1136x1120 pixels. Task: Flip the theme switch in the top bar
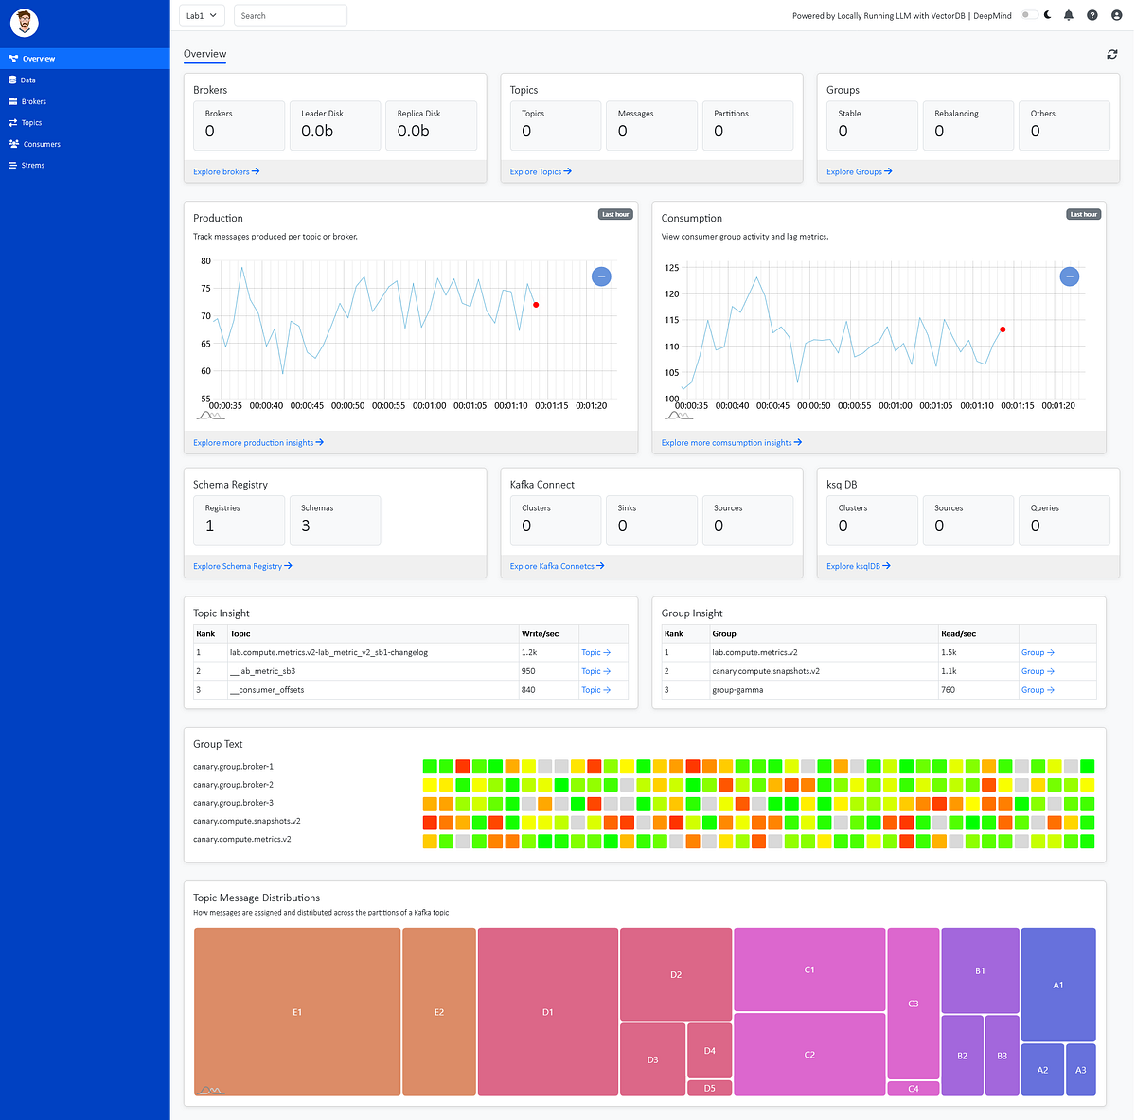click(x=1028, y=15)
